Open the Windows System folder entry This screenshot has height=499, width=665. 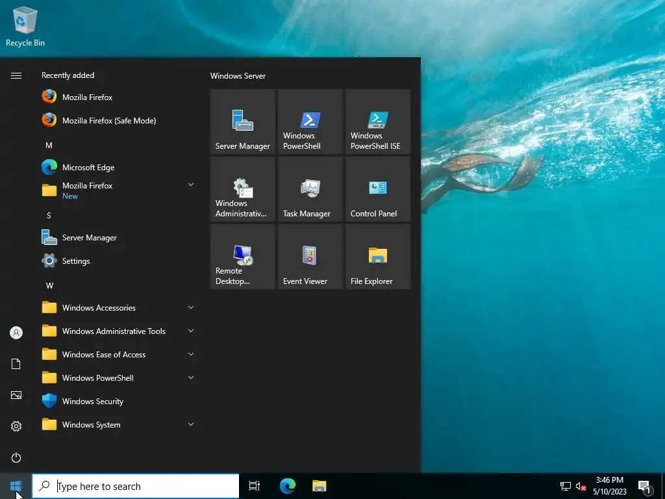point(119,425)
